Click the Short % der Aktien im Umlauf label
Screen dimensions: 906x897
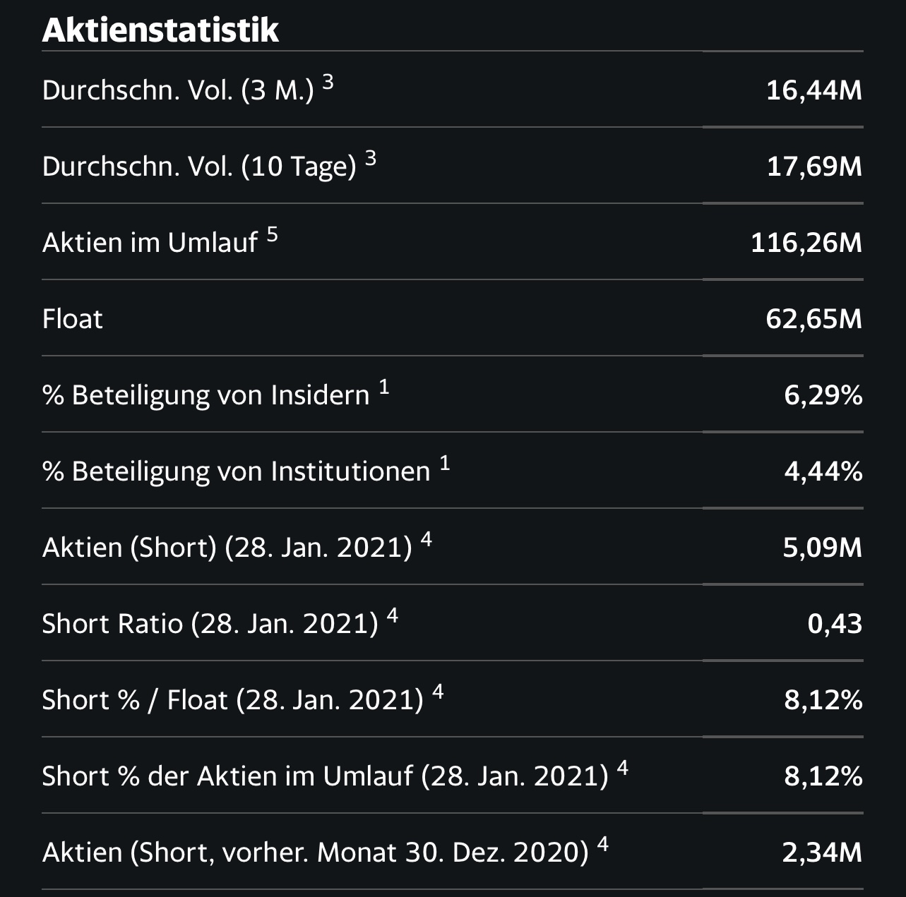coord(325,776)
